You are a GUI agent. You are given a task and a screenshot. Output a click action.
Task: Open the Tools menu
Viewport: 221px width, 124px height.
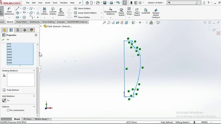tap(55, 3)
